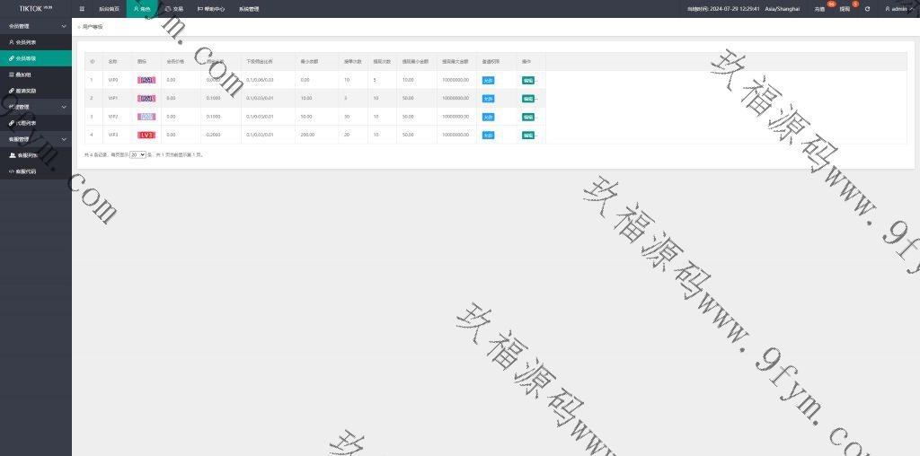Open 客服代码 in the sidebar
Image resolution: width=920 pixels, height=456 pixels.
[26, 171]
